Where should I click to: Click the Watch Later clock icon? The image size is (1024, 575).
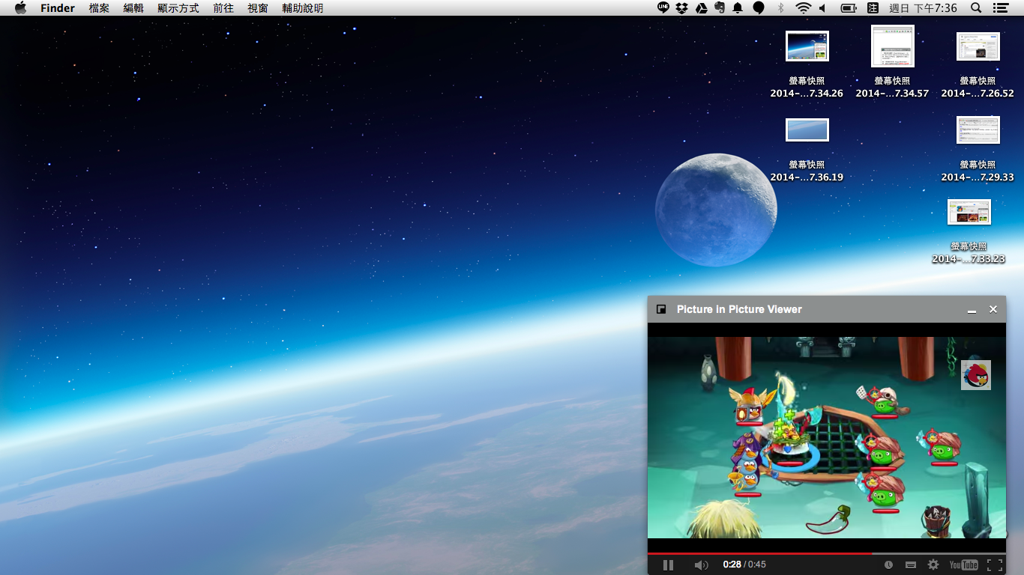(888, 565)
